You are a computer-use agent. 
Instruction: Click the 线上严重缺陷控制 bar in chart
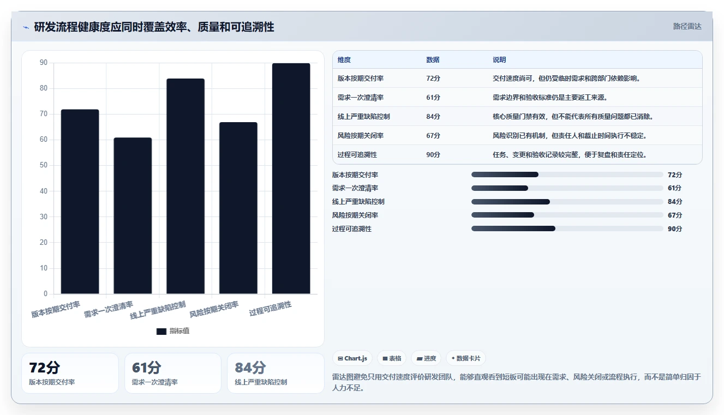coord(186,187)
